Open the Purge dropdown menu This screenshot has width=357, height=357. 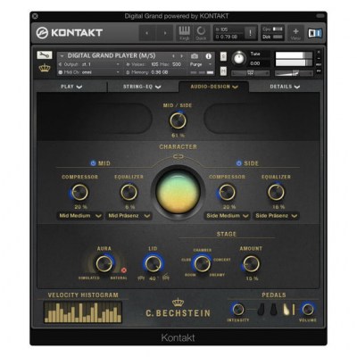pyautogui.click(x=201, y=64)
